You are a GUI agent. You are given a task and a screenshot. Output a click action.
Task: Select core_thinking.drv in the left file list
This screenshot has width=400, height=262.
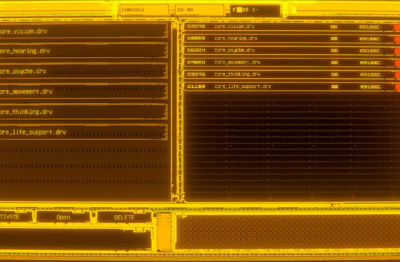(83, 112)
